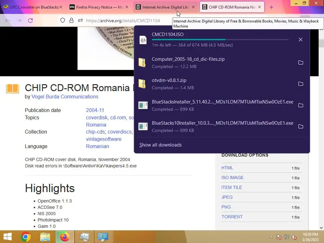Go forward to the next page

(x=19, y=21)
